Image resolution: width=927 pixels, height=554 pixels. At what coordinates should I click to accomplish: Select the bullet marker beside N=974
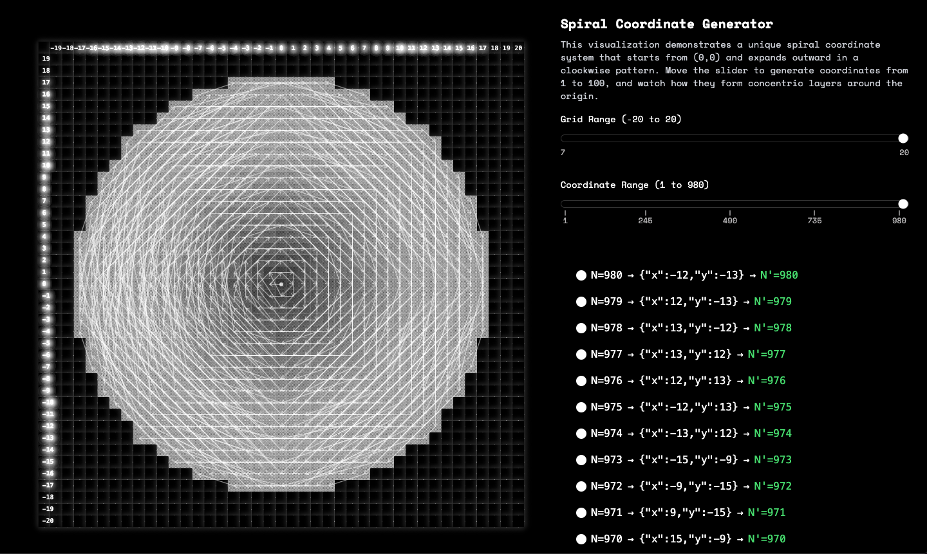(x=581, y=434)
